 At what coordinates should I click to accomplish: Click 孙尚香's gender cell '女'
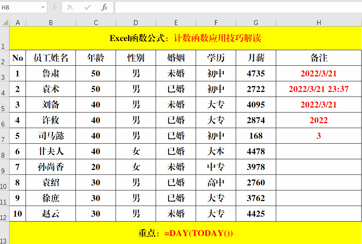[136, 167]
